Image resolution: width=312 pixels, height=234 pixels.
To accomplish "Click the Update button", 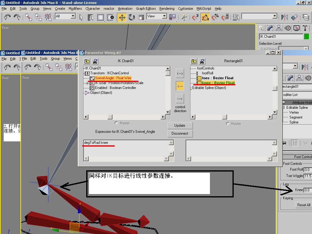I will tap(180, 126).
